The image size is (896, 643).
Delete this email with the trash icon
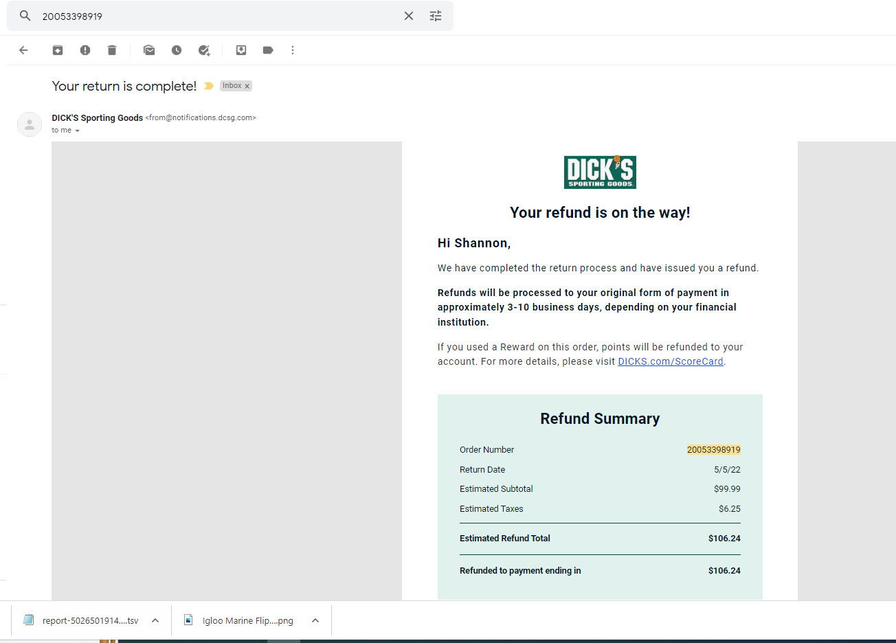pos(112,50)
